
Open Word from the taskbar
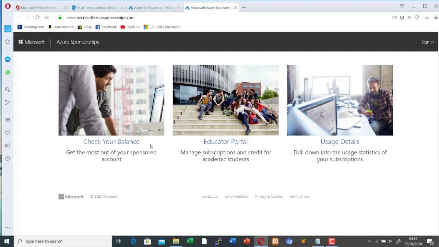pyautogui.click(x=233, y=241)
